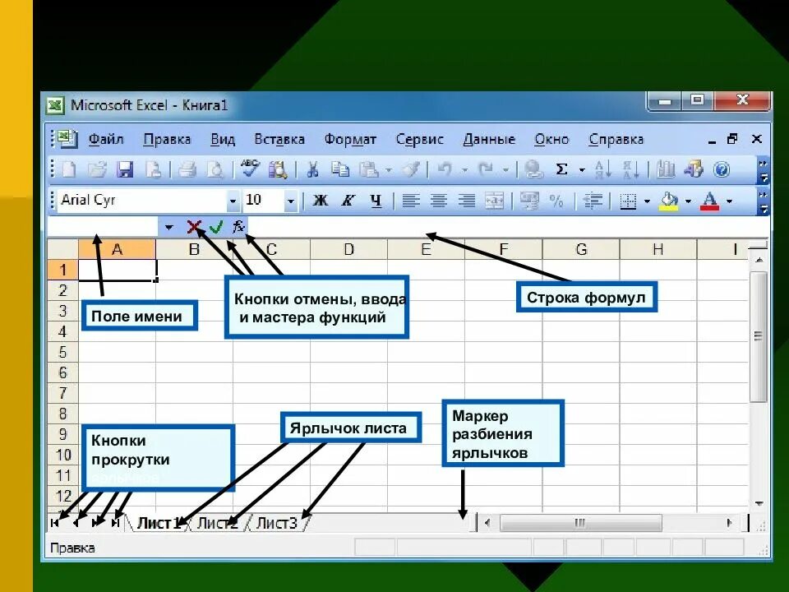Click the New workbook icon
Screen dimensions: 789x592
tap(69, 169)
